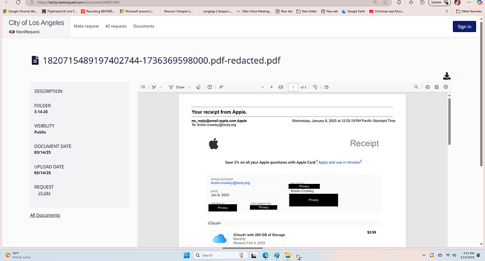Switch the PDF page view layout

click(326, 87)
